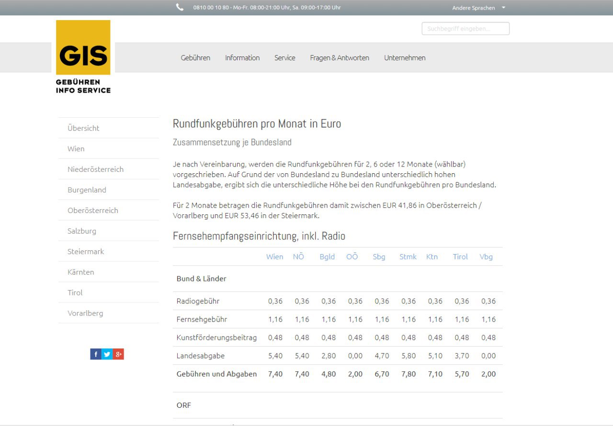Click Landesabgabe value 4,70 for Sbg
Image resolution: width=613 pixels, height=426 pixels.
pos(382,356)
